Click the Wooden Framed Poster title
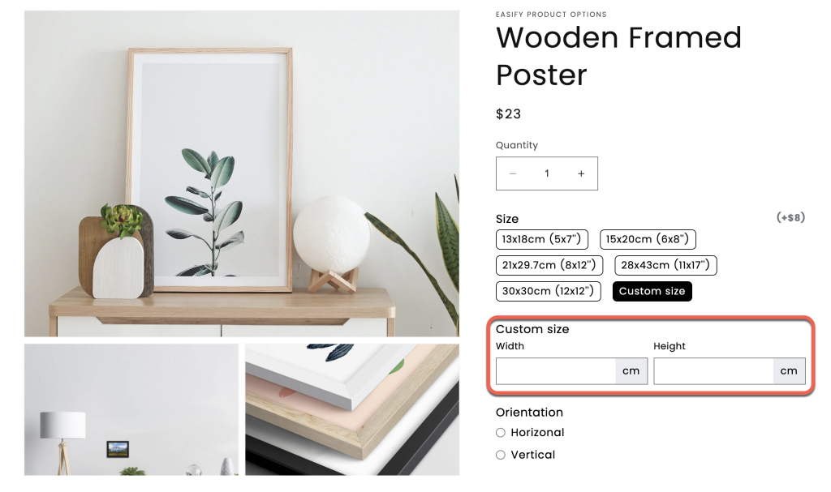This screenshot has height=492, width=831. coord(618,56)
